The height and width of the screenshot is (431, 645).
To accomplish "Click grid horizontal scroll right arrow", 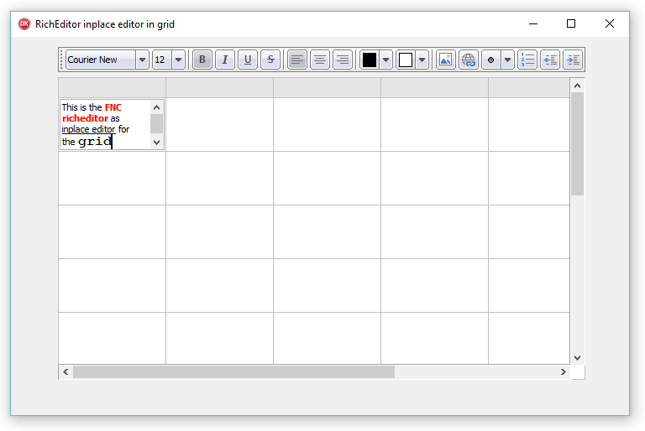I will (x=564, y=371).
